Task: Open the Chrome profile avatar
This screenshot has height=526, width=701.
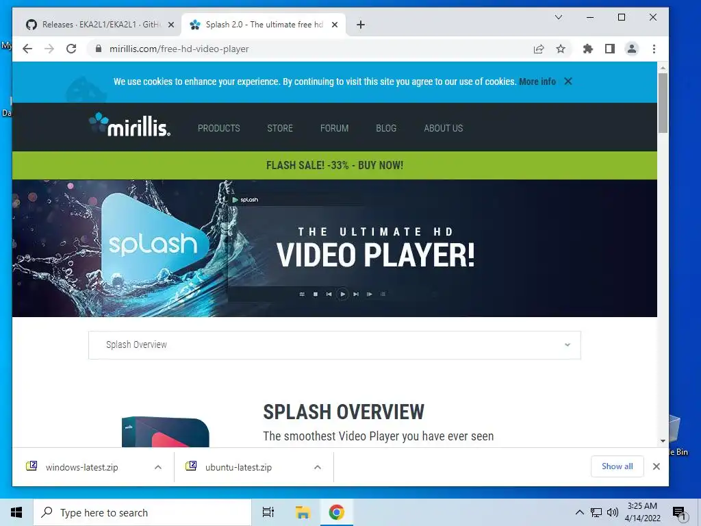Action: 632,49
